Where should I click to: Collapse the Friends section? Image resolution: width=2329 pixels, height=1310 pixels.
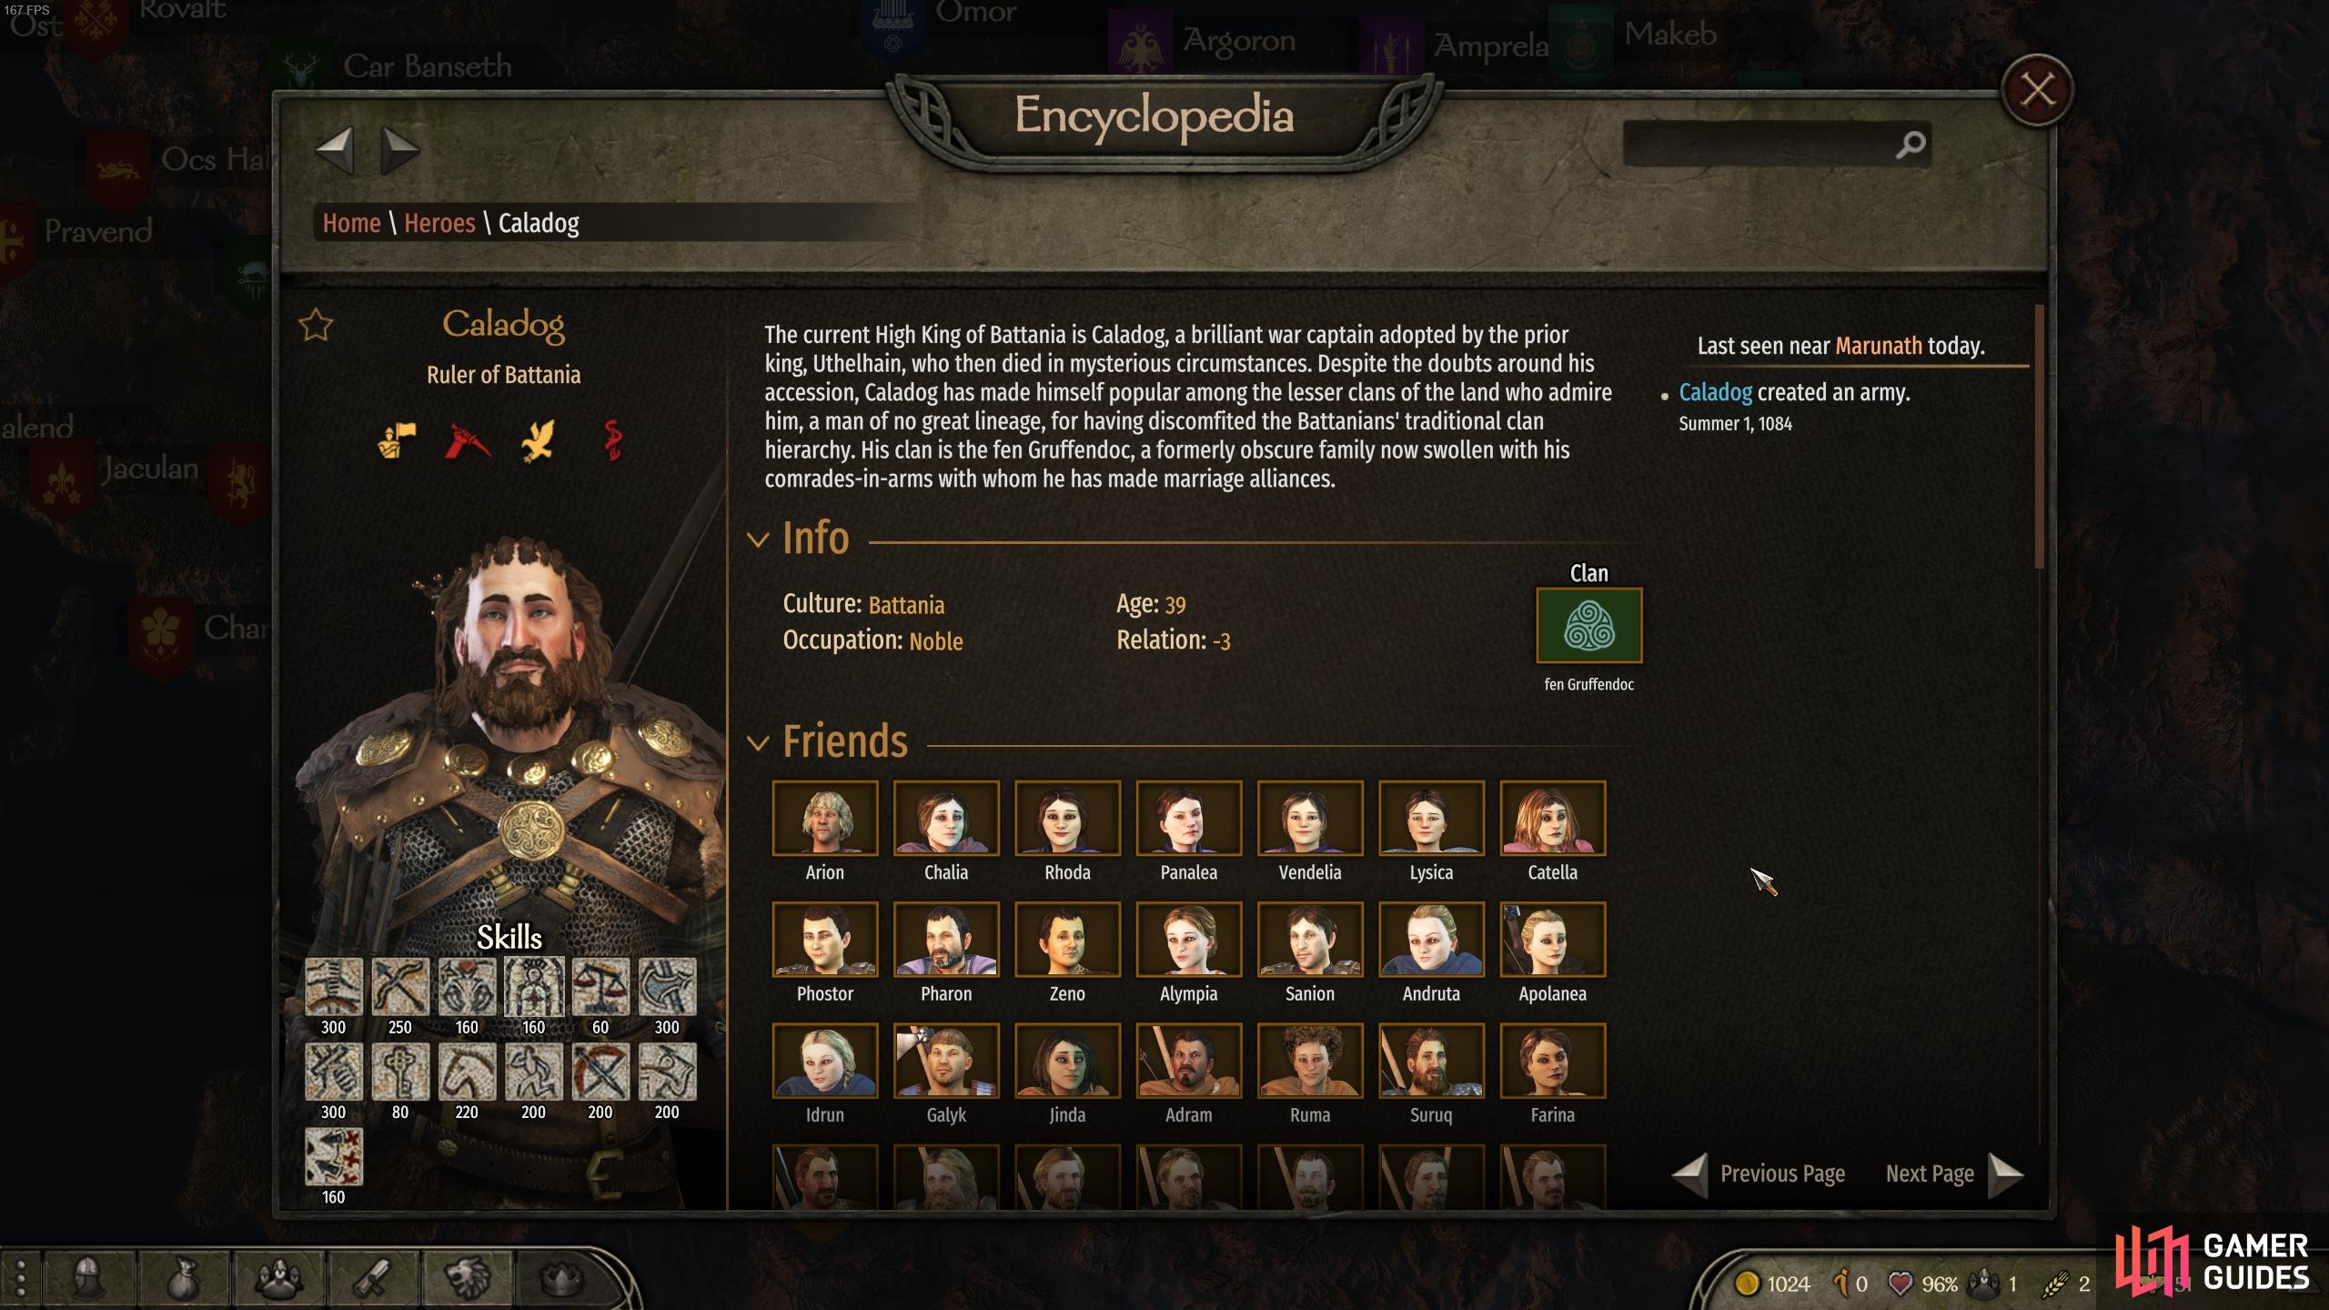757,743
